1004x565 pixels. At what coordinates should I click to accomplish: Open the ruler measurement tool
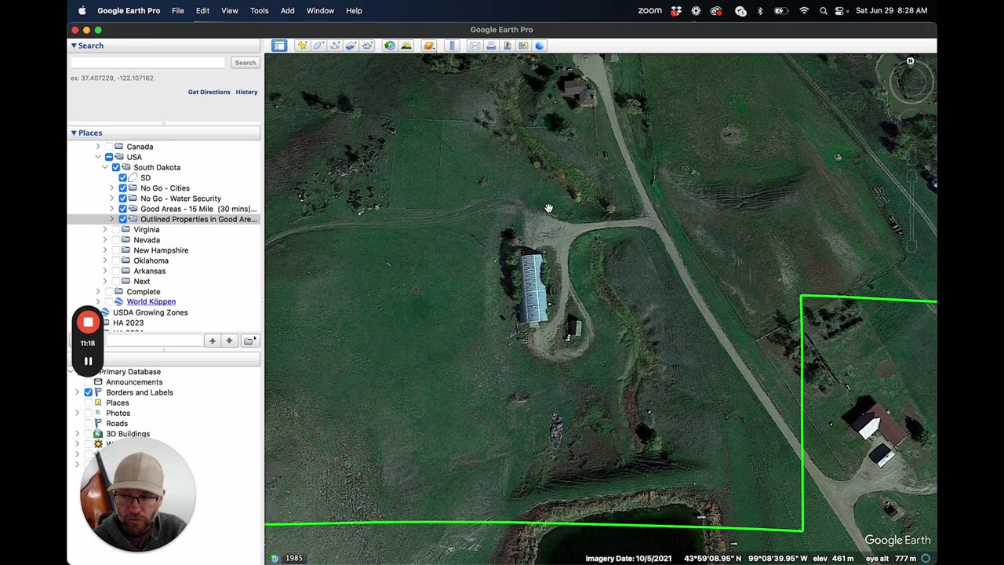coord(452,46)
